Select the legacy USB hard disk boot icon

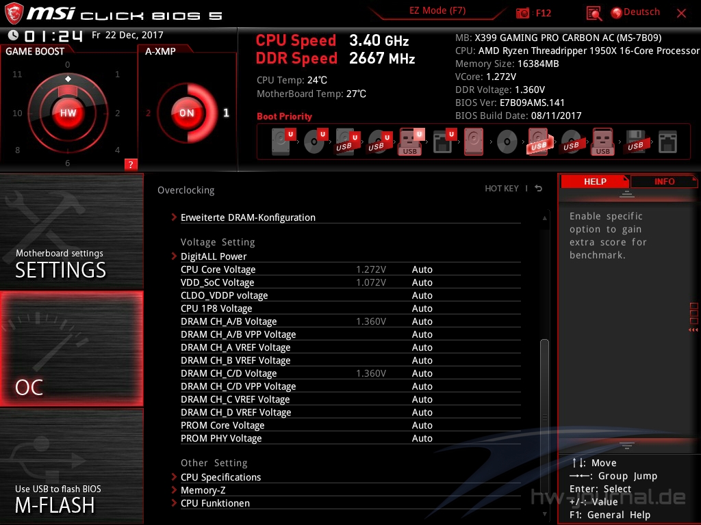[x=539, y=142]
